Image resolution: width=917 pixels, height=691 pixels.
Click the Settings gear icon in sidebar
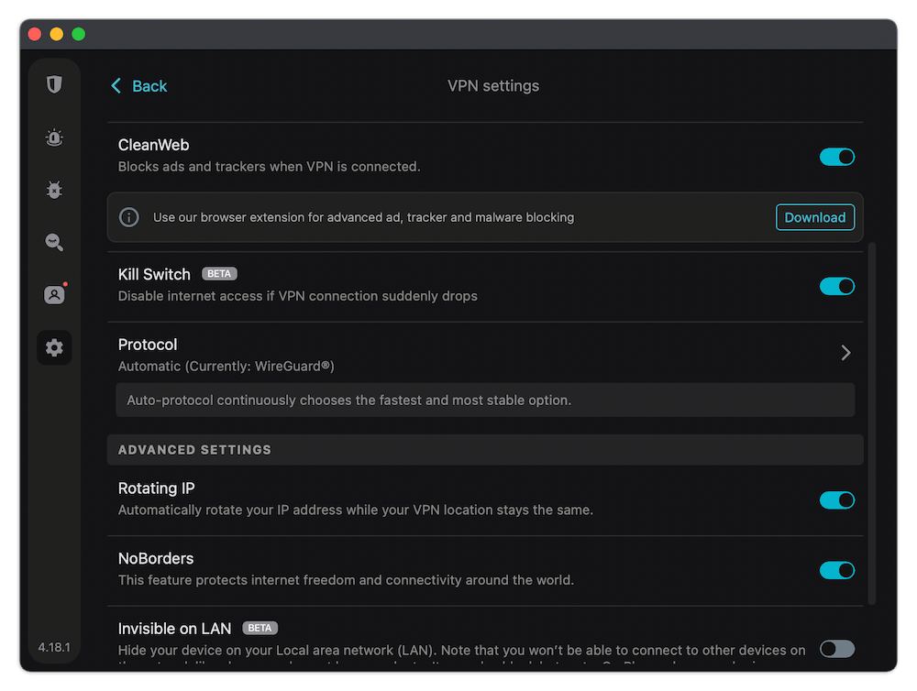point(54,347)
